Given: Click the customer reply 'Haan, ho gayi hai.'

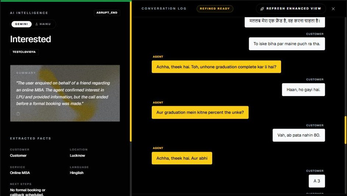Looking at the screenshot, I should click(304, 90).
